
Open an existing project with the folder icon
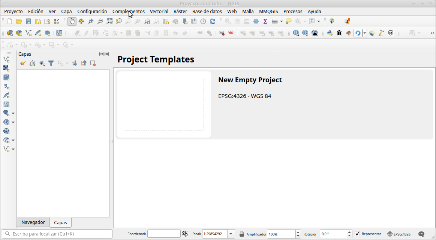19,21
